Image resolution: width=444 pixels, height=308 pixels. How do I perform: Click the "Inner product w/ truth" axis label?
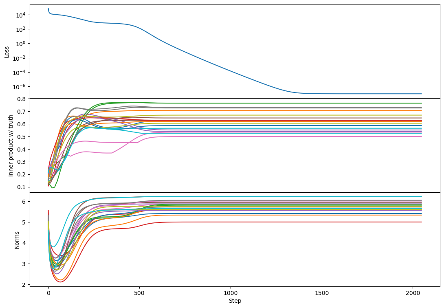[11, 145]
